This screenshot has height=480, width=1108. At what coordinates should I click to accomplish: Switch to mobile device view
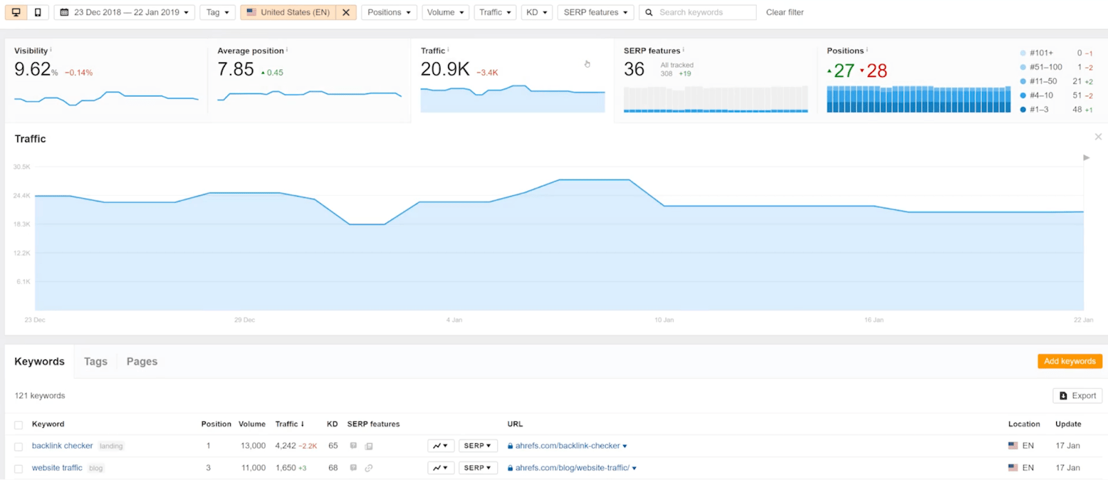tap(37, 12)
